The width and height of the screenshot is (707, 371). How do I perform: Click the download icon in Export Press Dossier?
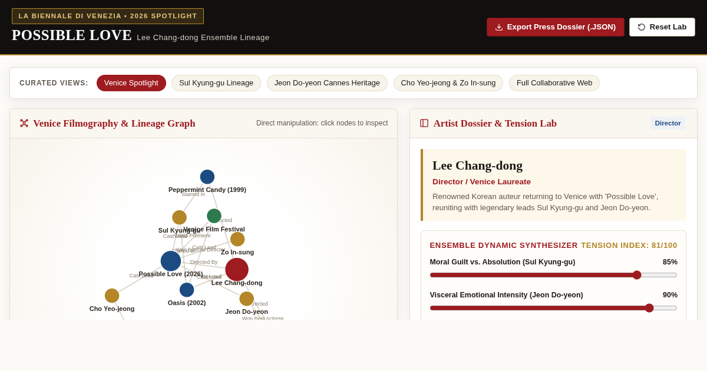pyautogui.click(x=499, y=27)
